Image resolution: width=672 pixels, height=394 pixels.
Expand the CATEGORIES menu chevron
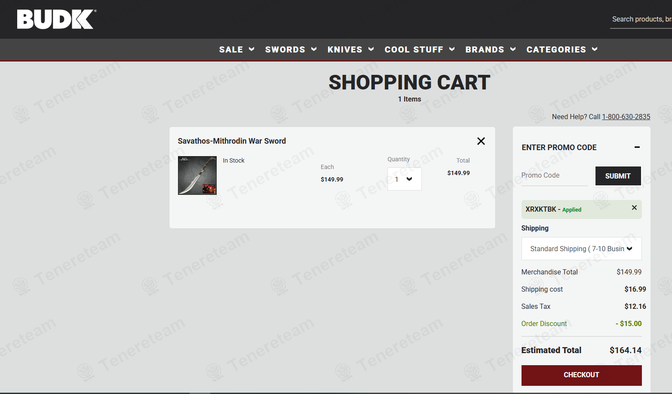coord(595,49)
